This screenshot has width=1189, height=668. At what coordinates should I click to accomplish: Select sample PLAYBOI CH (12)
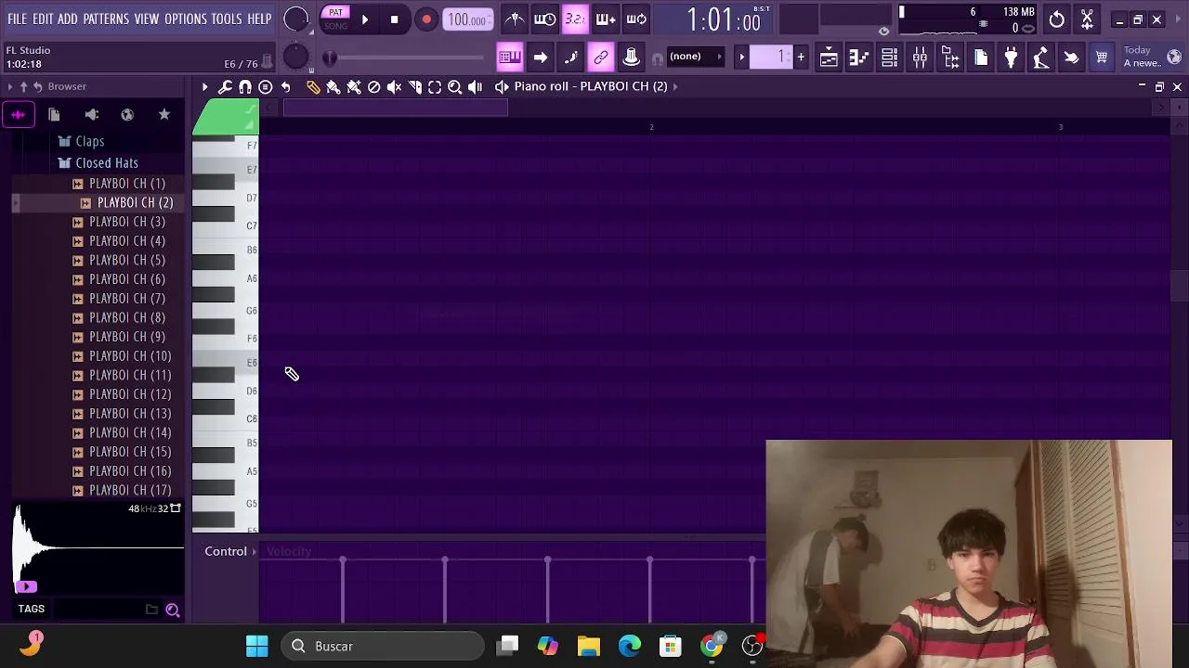click(130, 394)
